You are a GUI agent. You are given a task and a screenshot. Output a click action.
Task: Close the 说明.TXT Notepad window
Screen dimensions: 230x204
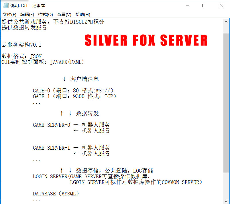point(221,5)
